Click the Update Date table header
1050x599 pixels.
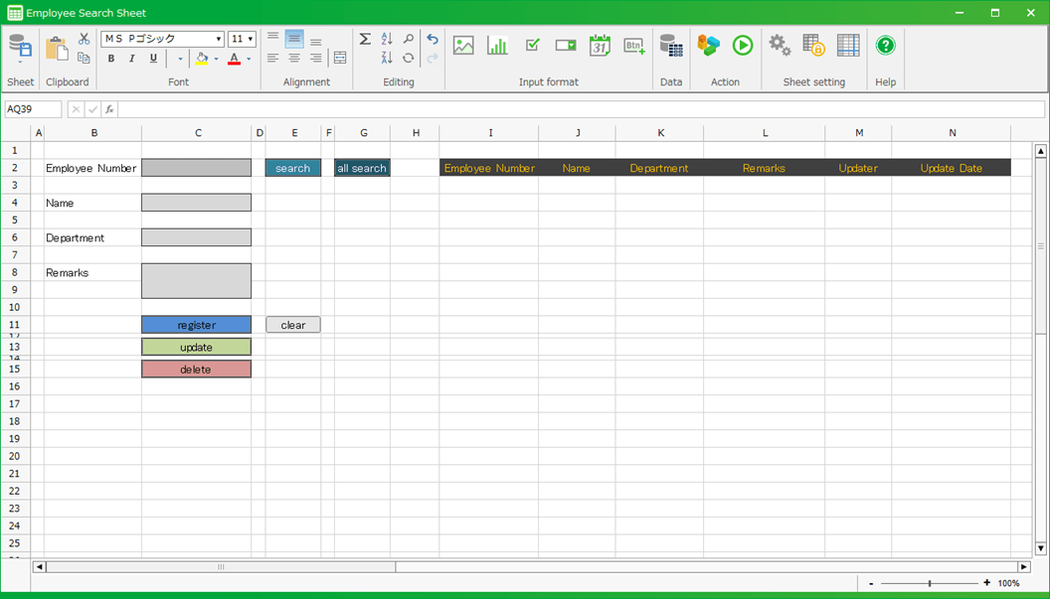[951, 168]
